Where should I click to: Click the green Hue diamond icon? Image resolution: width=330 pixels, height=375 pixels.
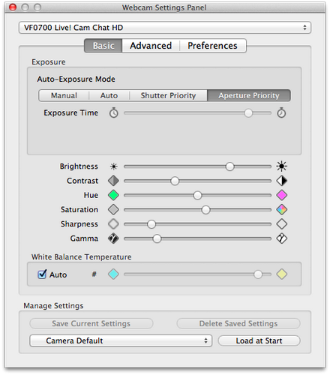point(113,195)
